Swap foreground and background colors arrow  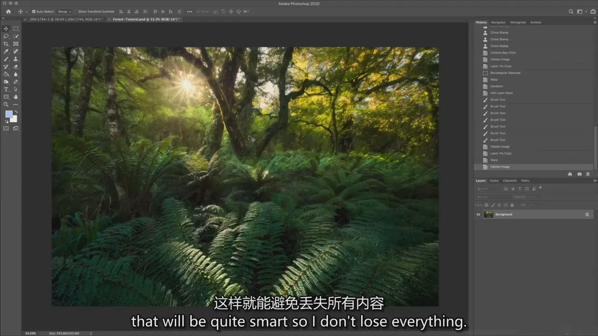click(x=16, y=112)
